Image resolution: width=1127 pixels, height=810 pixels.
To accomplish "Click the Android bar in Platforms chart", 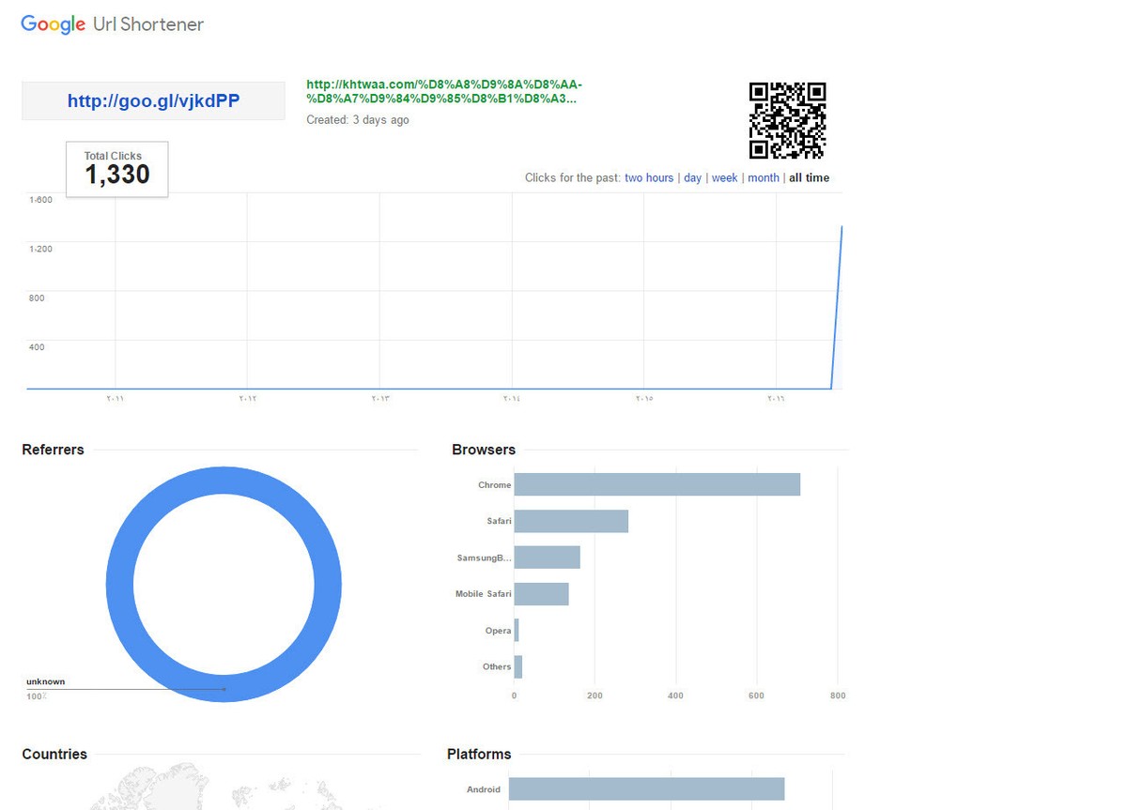I will click(x=647, y=788).
